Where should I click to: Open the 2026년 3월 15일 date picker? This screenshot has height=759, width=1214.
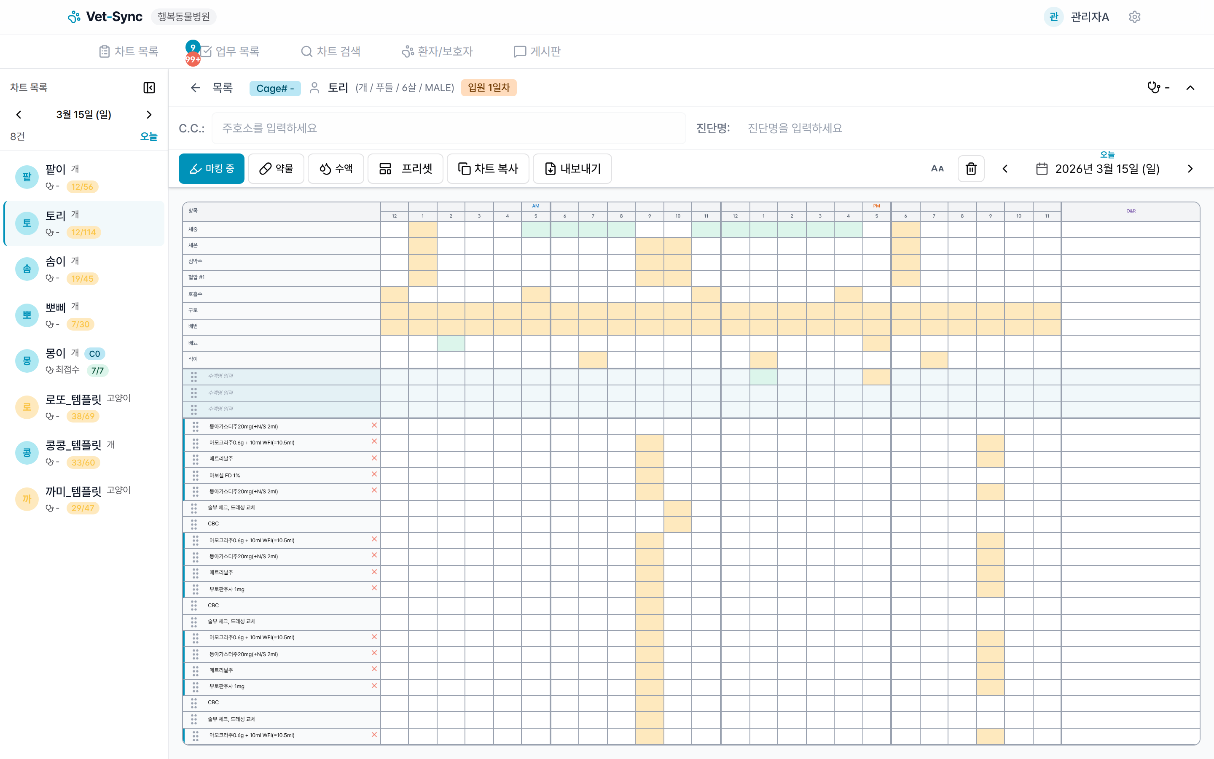[1098, 169]
